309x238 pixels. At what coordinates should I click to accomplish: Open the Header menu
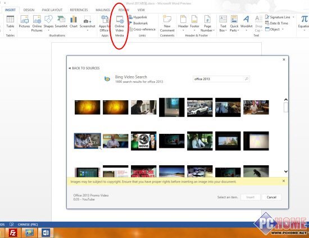point(183,23)
